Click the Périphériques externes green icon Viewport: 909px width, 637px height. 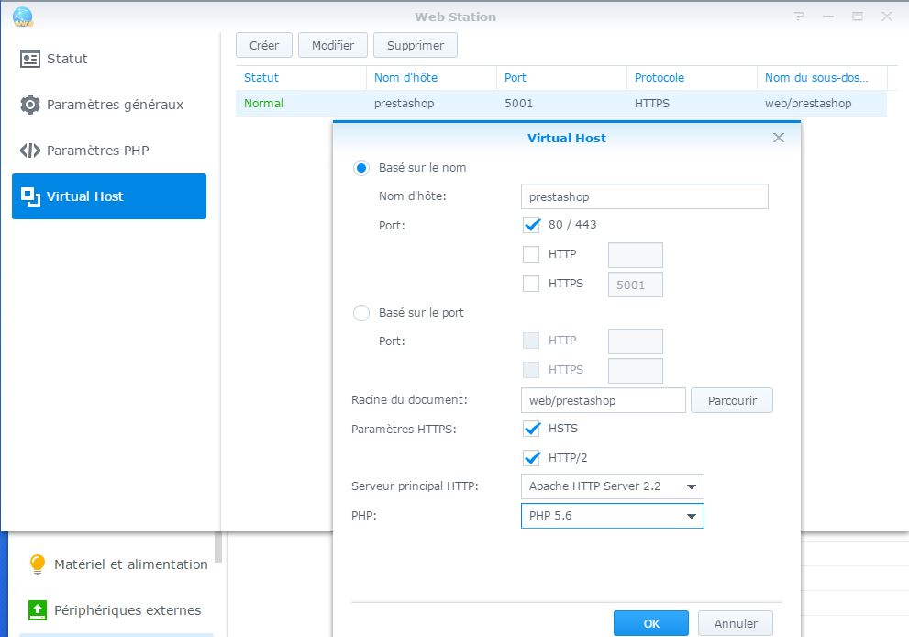38,610
